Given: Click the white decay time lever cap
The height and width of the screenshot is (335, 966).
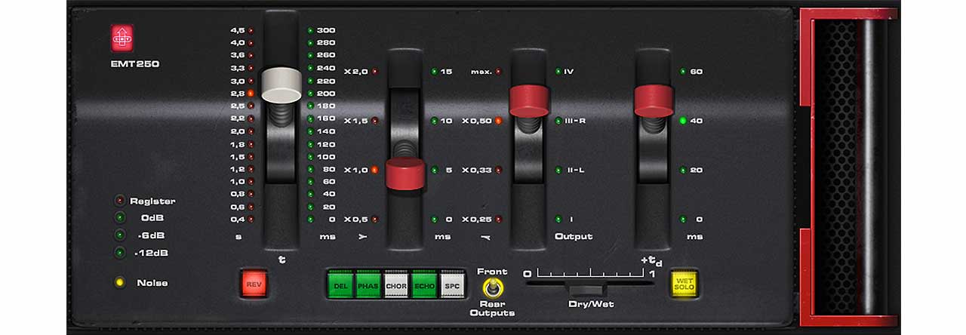Looking at the screenshot, I should [x=281, y=85].
